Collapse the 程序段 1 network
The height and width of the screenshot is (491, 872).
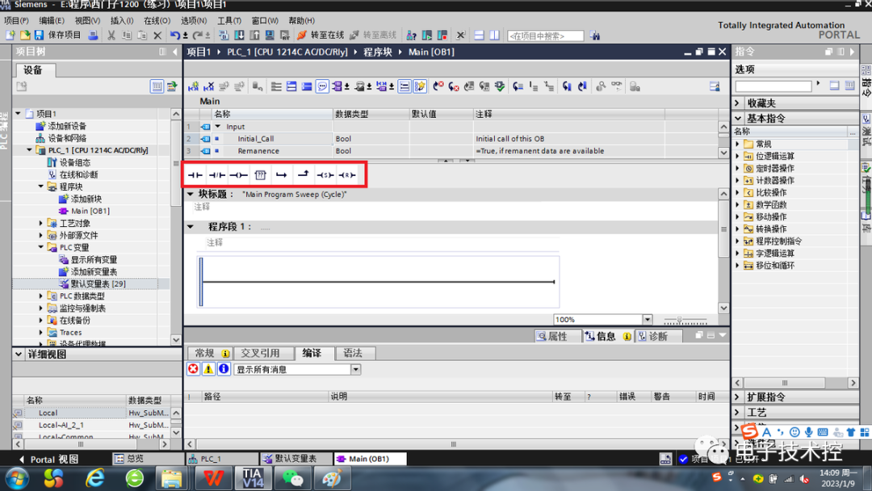pyautogui.click(x=191, y=227)
